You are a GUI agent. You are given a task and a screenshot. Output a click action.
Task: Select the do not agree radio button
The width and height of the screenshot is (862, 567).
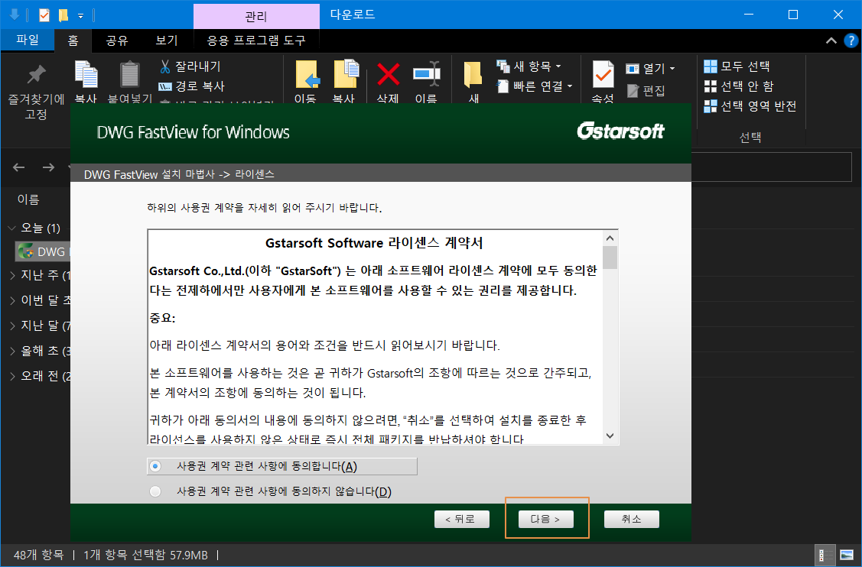(155, 491)
